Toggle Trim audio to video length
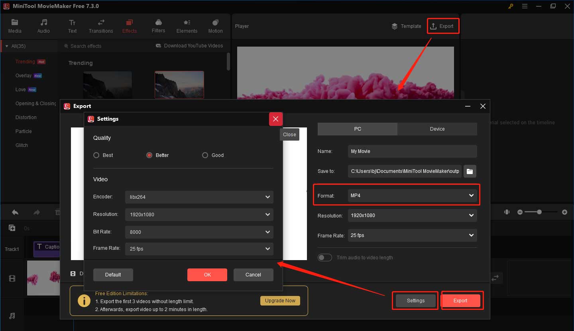This screenshot has height=331, width=574. tap(325, 258)
